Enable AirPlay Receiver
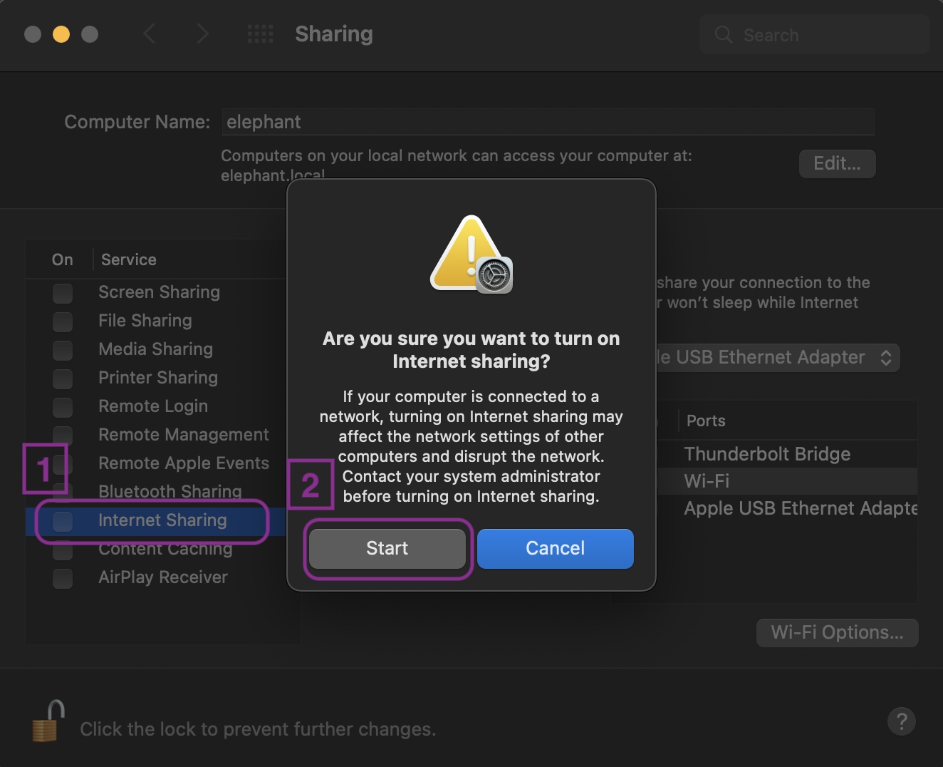 click(62, 578)
